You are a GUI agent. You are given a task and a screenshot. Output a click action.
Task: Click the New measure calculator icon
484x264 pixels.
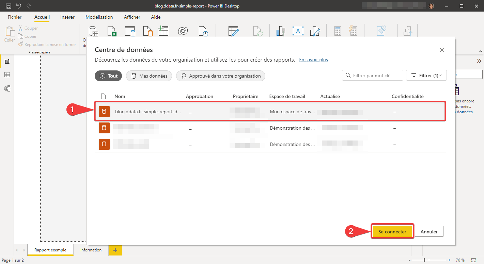click(x=338, y=31)
